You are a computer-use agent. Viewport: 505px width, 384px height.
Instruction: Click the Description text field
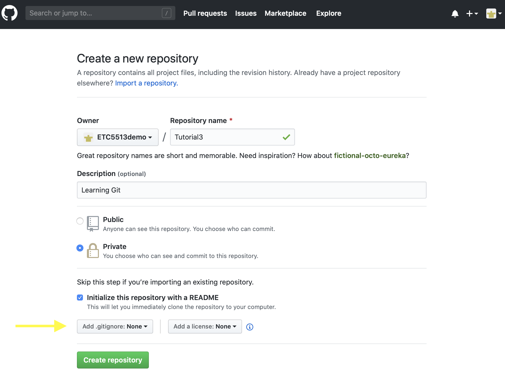point(252,190)
